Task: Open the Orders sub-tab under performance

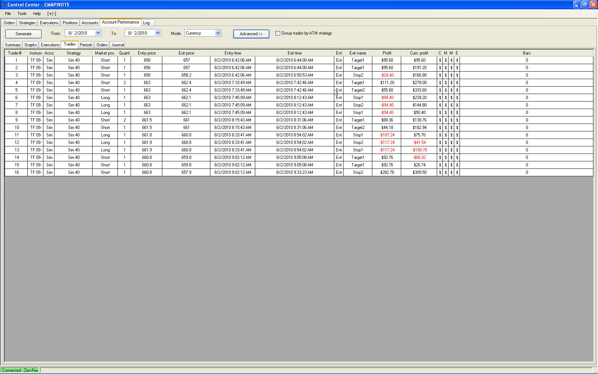Action: [102, 45]
